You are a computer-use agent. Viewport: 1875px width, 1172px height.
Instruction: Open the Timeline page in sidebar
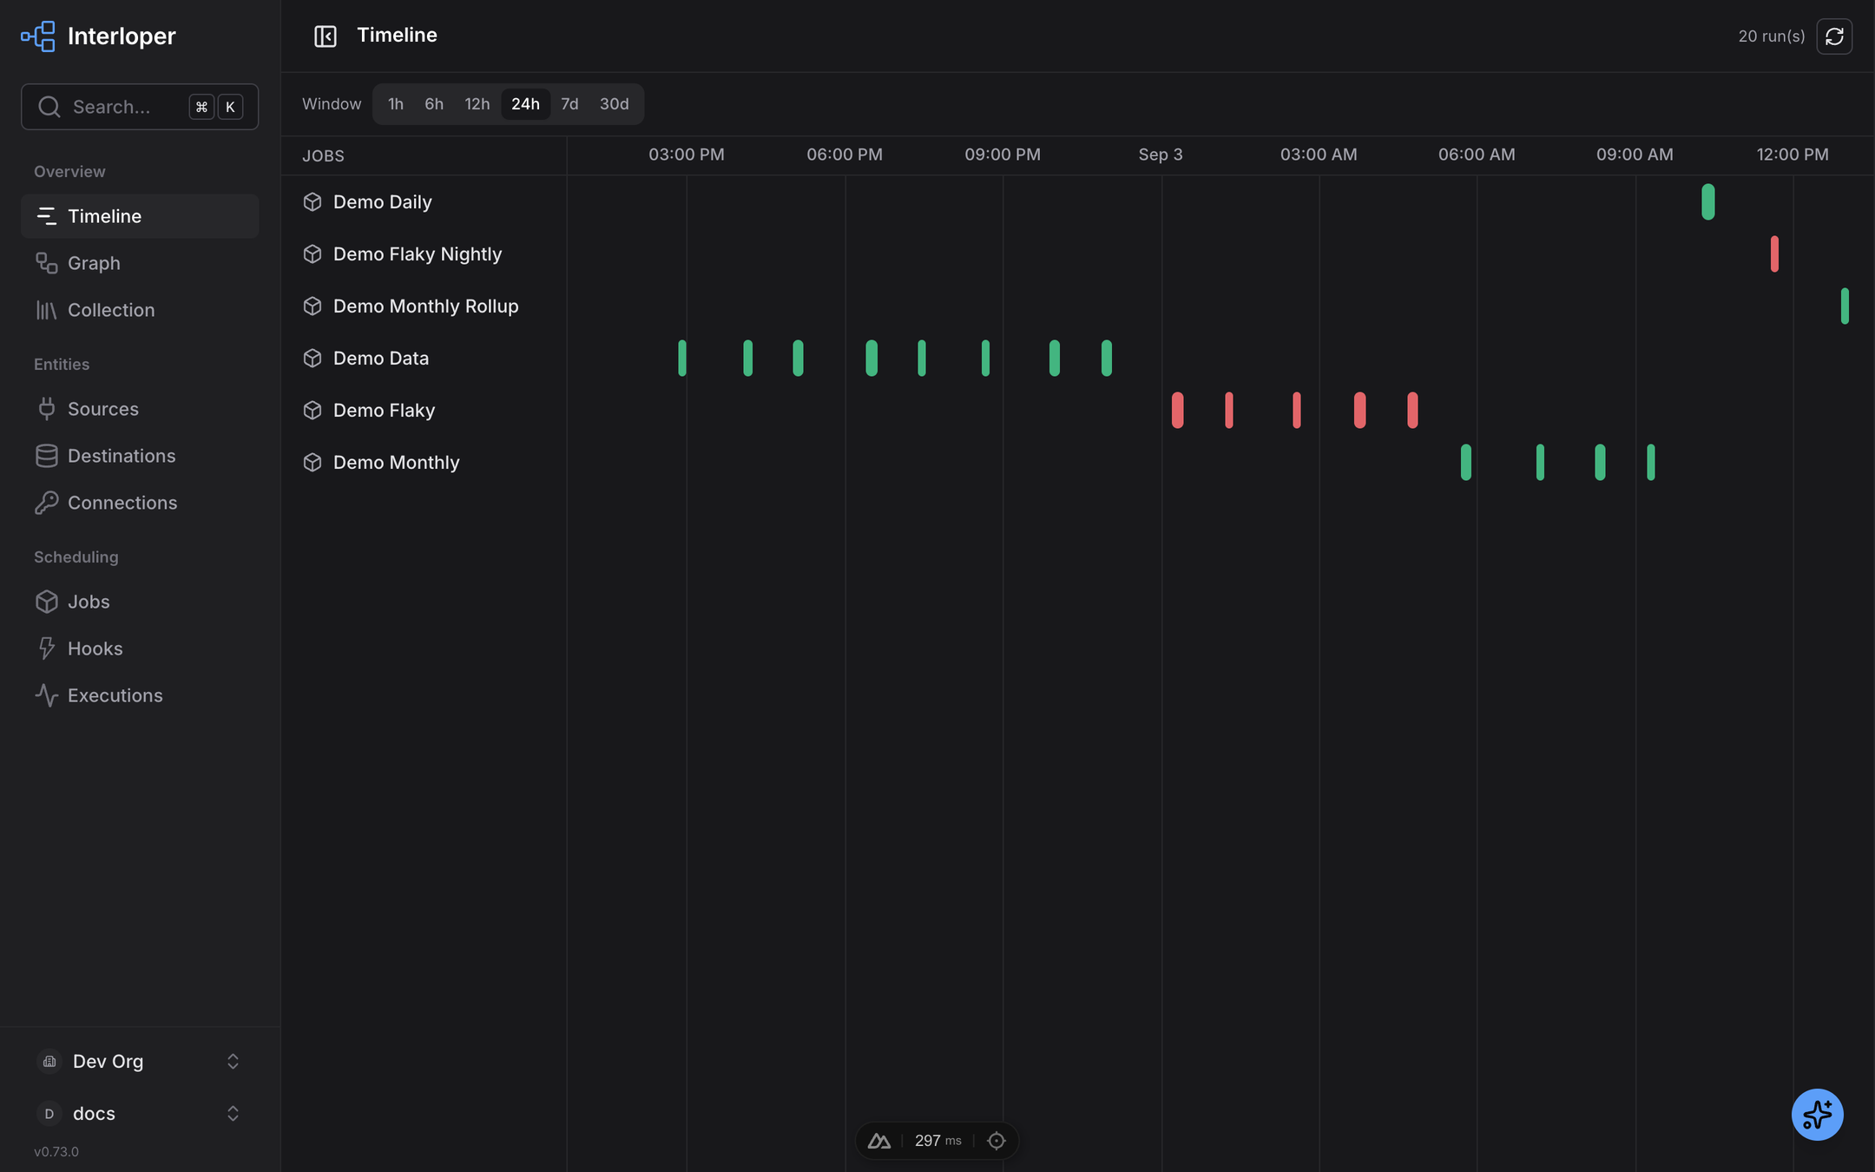(140, 216)
